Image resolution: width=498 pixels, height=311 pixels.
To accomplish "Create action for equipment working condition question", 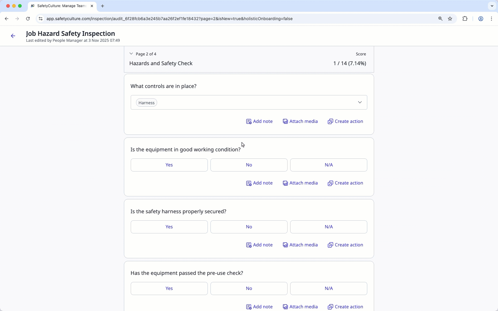I will 345,183.
